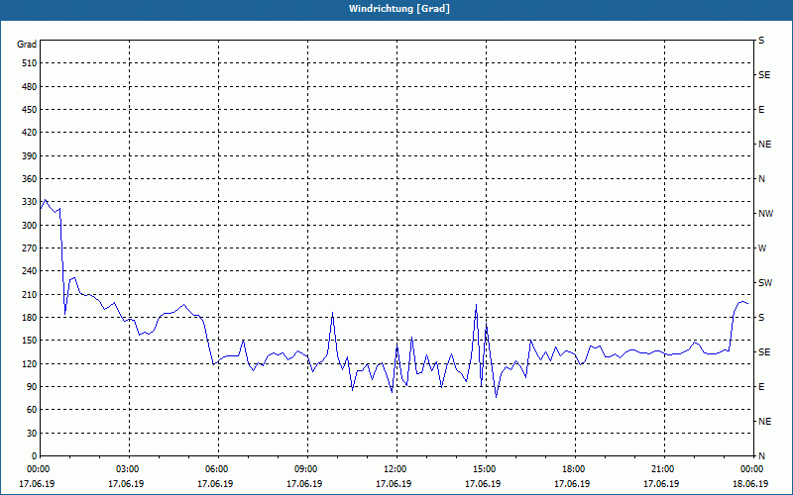Viewport: 793px width, 495px height.
Task: Click the 60 degree axis label
Action: [32, 410]
